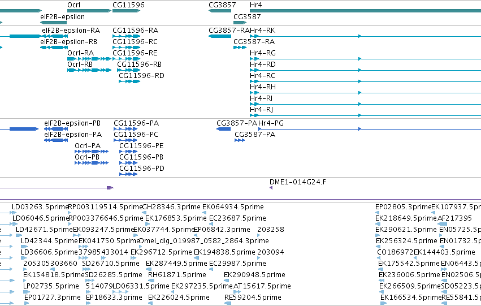The height and width of the screenshot is (306, 481).
Task: Select the Ocrl gene label
Action: point(73,5)
